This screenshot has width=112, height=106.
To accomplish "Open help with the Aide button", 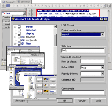I will tap(99, 101).
